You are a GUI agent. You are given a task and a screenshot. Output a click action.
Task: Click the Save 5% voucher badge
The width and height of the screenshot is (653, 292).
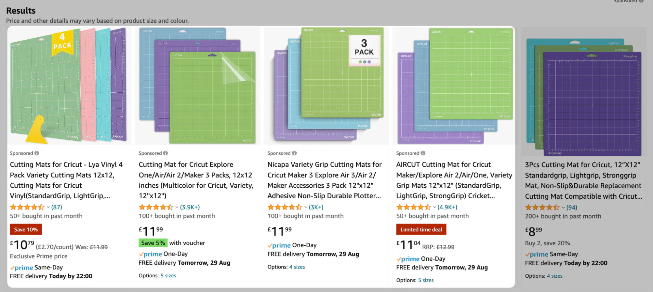pyautogui.click(x=153, y=243)
